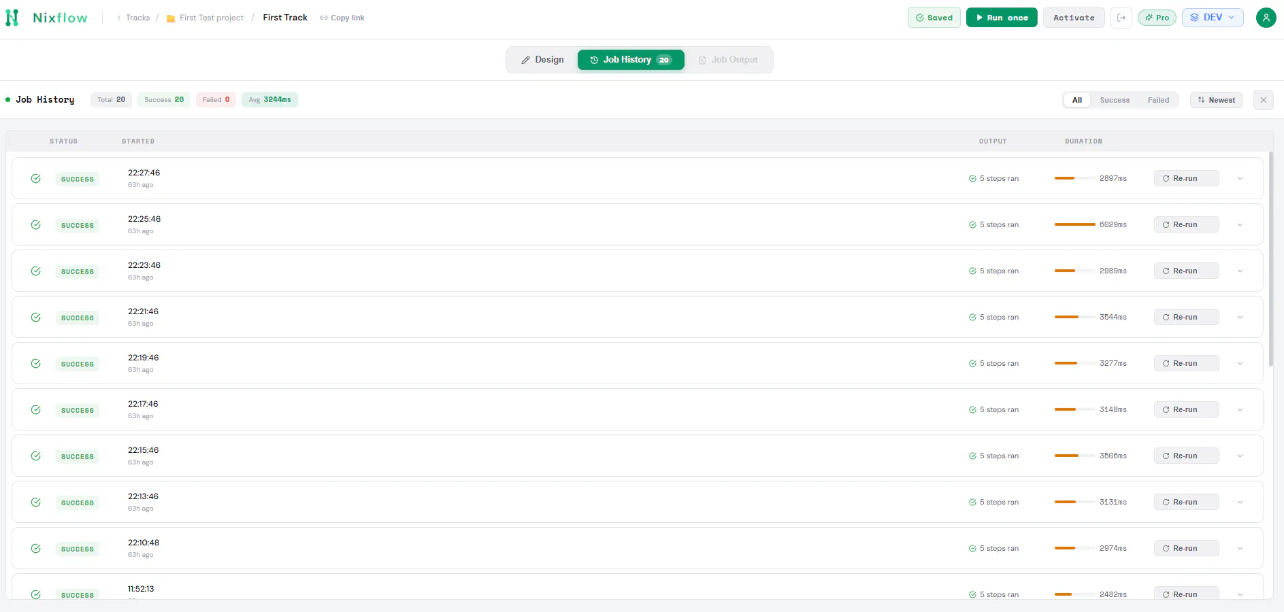Screen dimensions: 1284x612
Task: Filter jobs by All
Action: 1077,100
